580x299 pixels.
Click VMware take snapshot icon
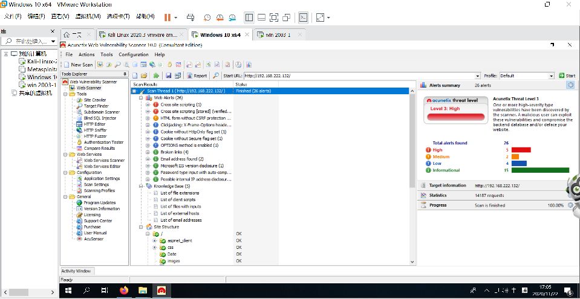(207, 18)
